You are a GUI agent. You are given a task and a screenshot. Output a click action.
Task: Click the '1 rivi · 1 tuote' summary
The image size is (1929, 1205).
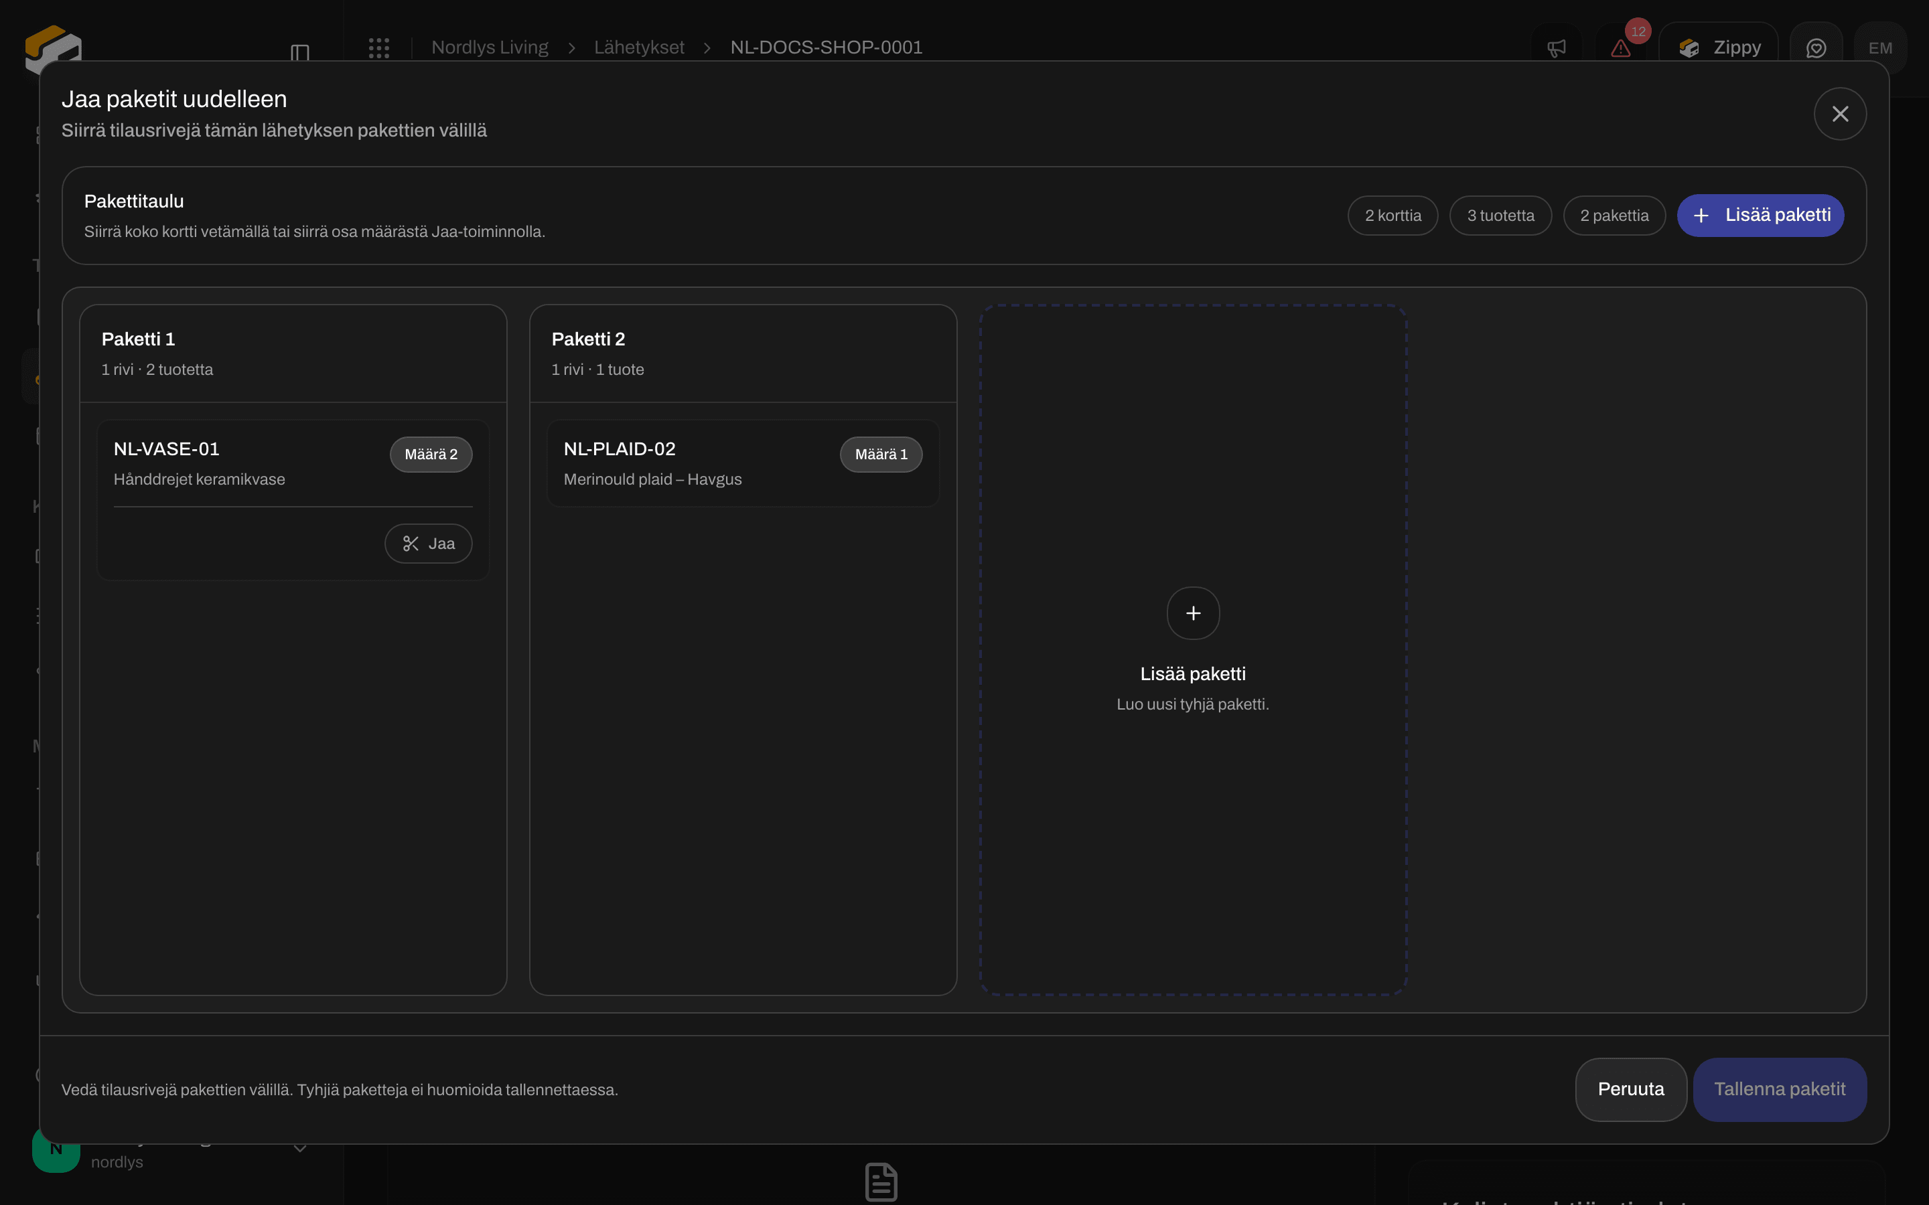tap(597, 369)
